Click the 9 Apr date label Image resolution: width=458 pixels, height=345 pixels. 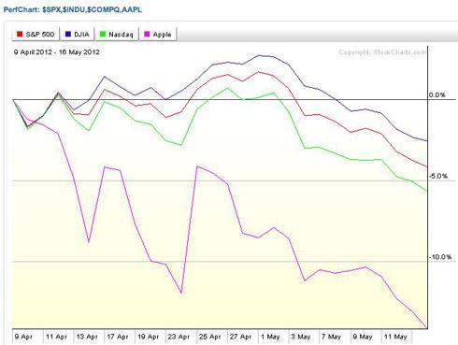[23, 337]
